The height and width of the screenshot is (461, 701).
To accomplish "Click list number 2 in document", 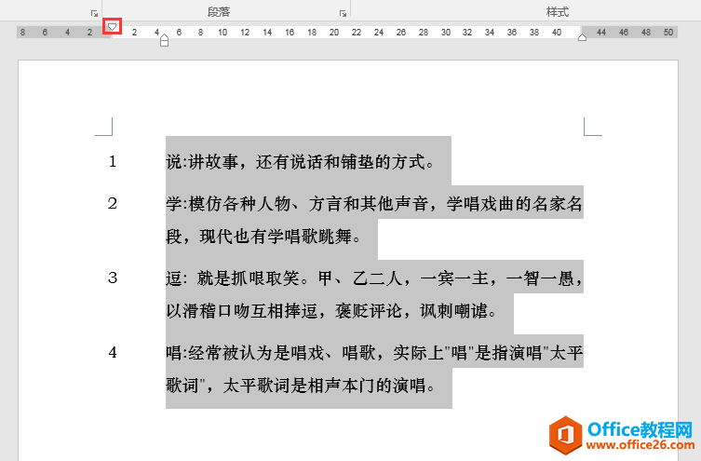I will (113, 203).
